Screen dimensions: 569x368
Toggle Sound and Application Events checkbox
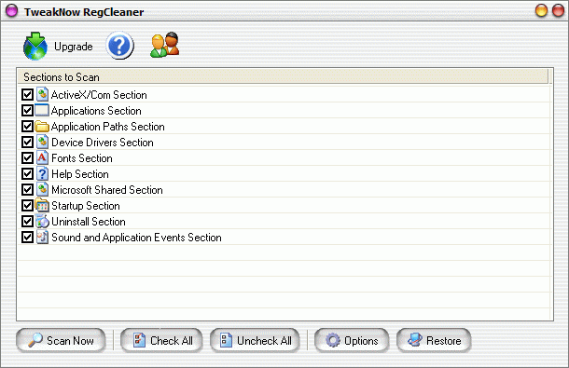[27, 238]
